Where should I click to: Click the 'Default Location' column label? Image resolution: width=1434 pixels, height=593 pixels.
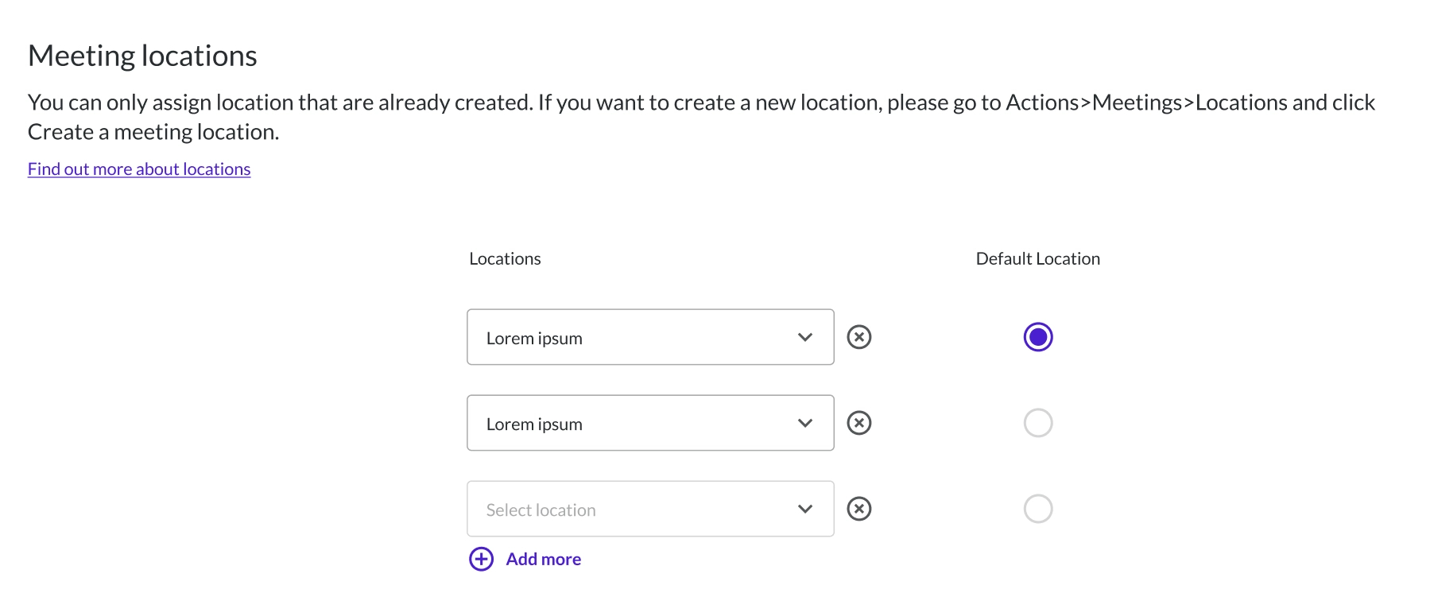coord(1038,259)
